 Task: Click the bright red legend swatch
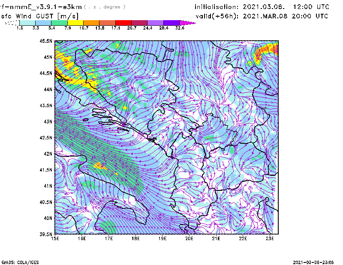point(123,23)
